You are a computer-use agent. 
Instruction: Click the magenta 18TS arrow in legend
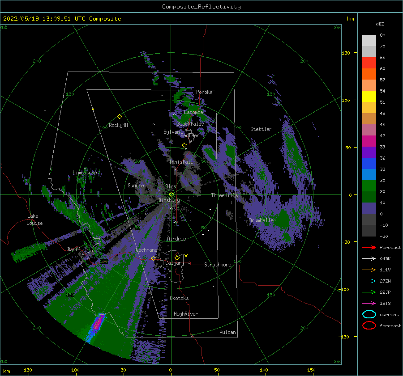(369, 304)
